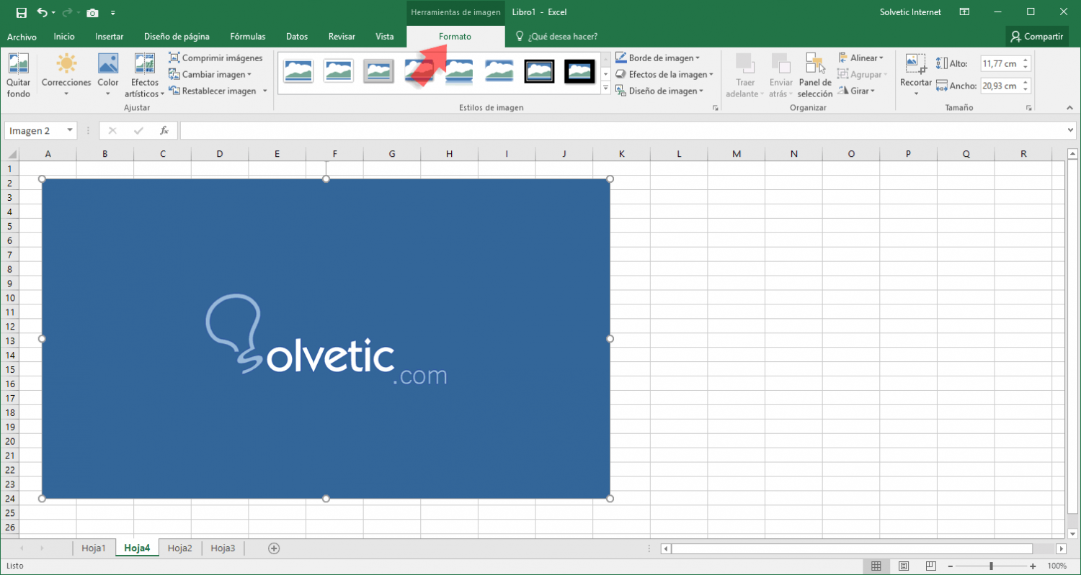The width and height of the screenshot is (1081, 575).
Task: Click the Save icon in quick access toolbar
Action: (x=21, y=12)
